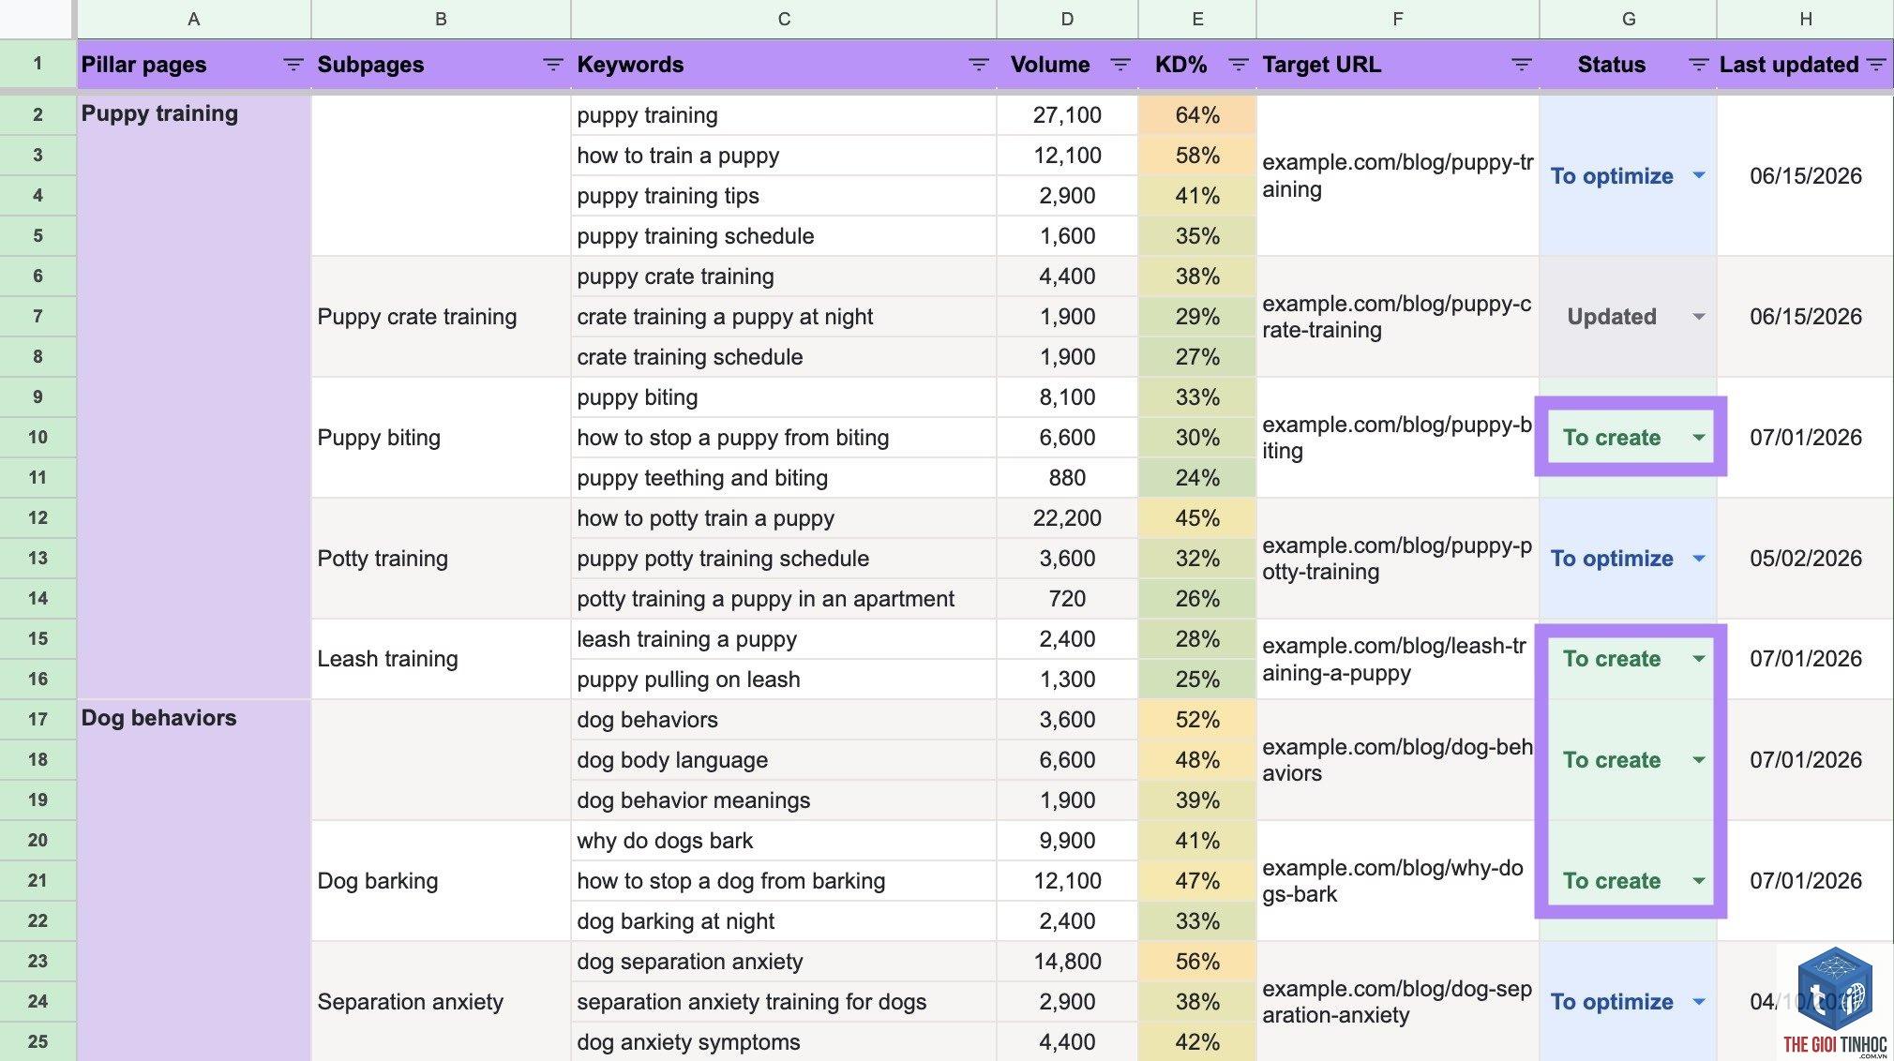Click the Keywords header cell
Screen dimensions: 1894x1061
coord(784,65)
